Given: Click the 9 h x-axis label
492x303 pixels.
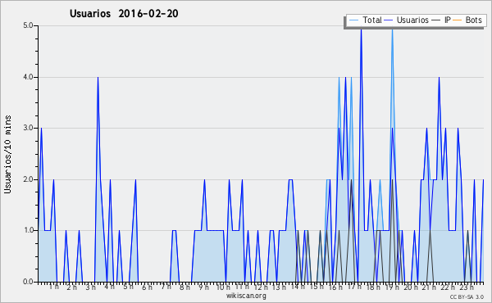Looking at the screenshot, I should click(x=203, y=287).
